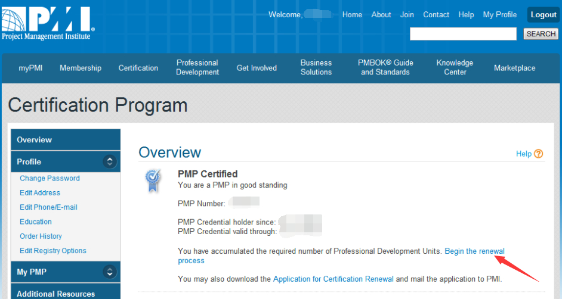Image resolution: width=562 pixels, height=299 pixels.
Task: Open the Certification menu
Action: [138, 68]
